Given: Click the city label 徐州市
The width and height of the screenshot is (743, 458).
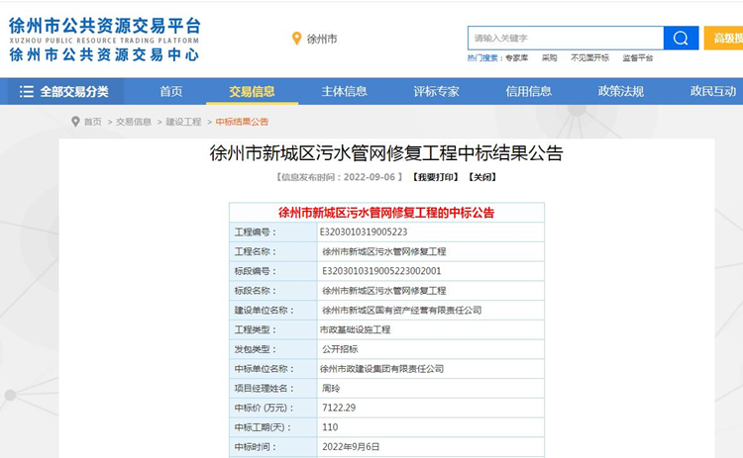Looking at the screenshot, I should (322, 39).
